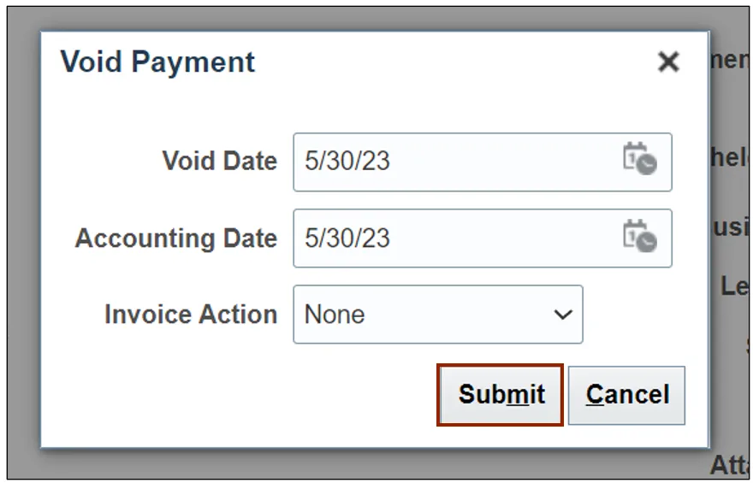Screen dimensions: 753x483
Task: Click the clock badge on Accounting Date calendar icon
Action: pyautogui.click(x=647, y=243)
